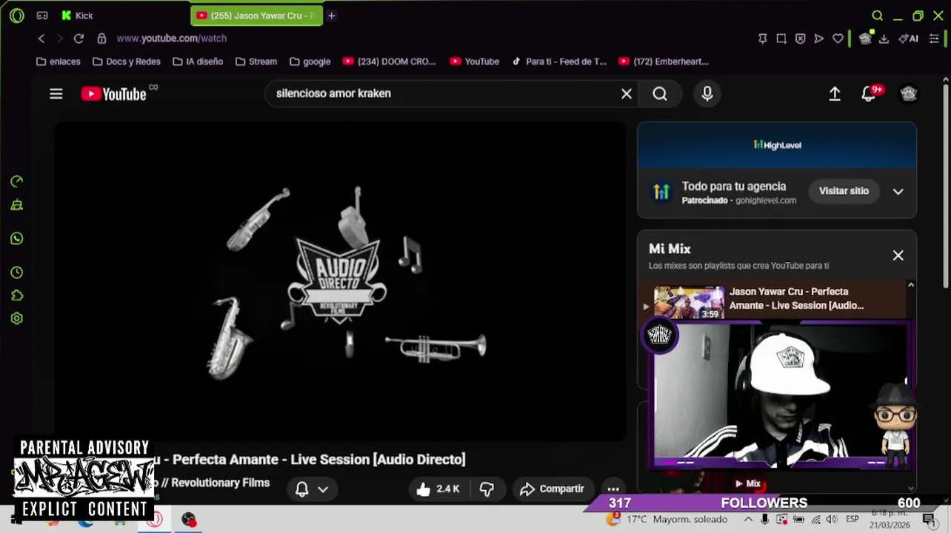
Task: Go back in browser history
Action: (x=41, y=38)
